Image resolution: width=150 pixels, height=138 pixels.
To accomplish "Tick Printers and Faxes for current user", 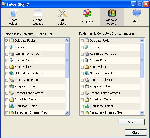I will (82, 80).
